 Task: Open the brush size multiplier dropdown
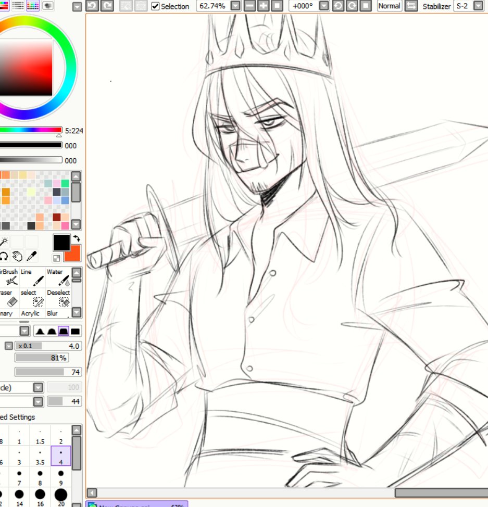(9, 346)
